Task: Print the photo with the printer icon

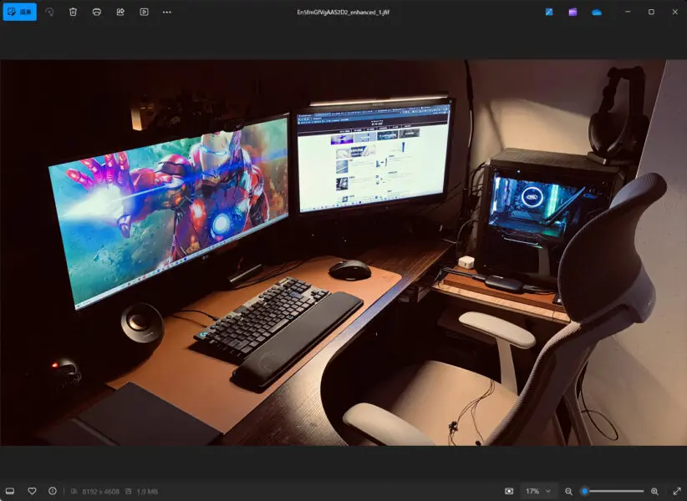Action: point(97,12)
